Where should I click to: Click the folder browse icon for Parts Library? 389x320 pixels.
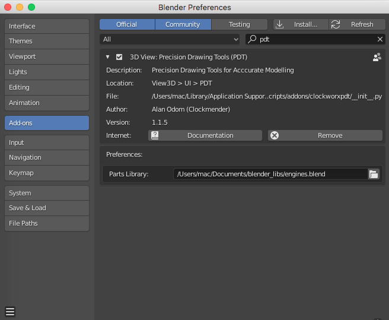tap(374, 174)
